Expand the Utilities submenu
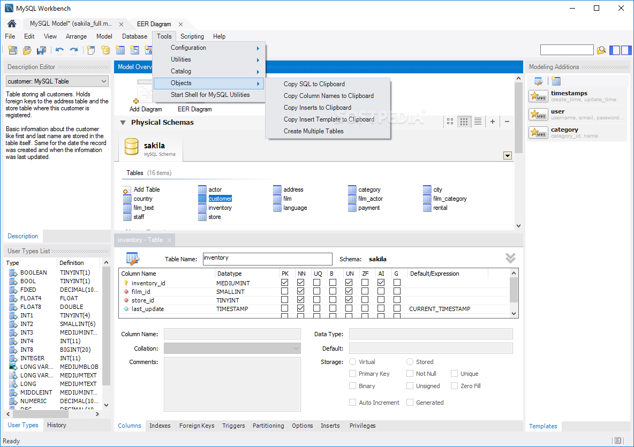Screen dimensions: 634x447 tap(209, 59)
